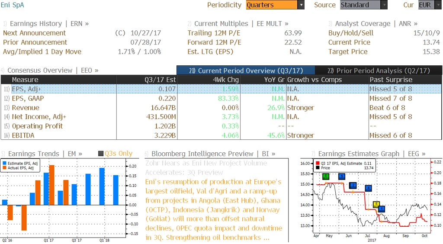This screenshot has width=443, height=244.
Task: Click the yellow E marker on estimates graph
Action: point(376,204)
